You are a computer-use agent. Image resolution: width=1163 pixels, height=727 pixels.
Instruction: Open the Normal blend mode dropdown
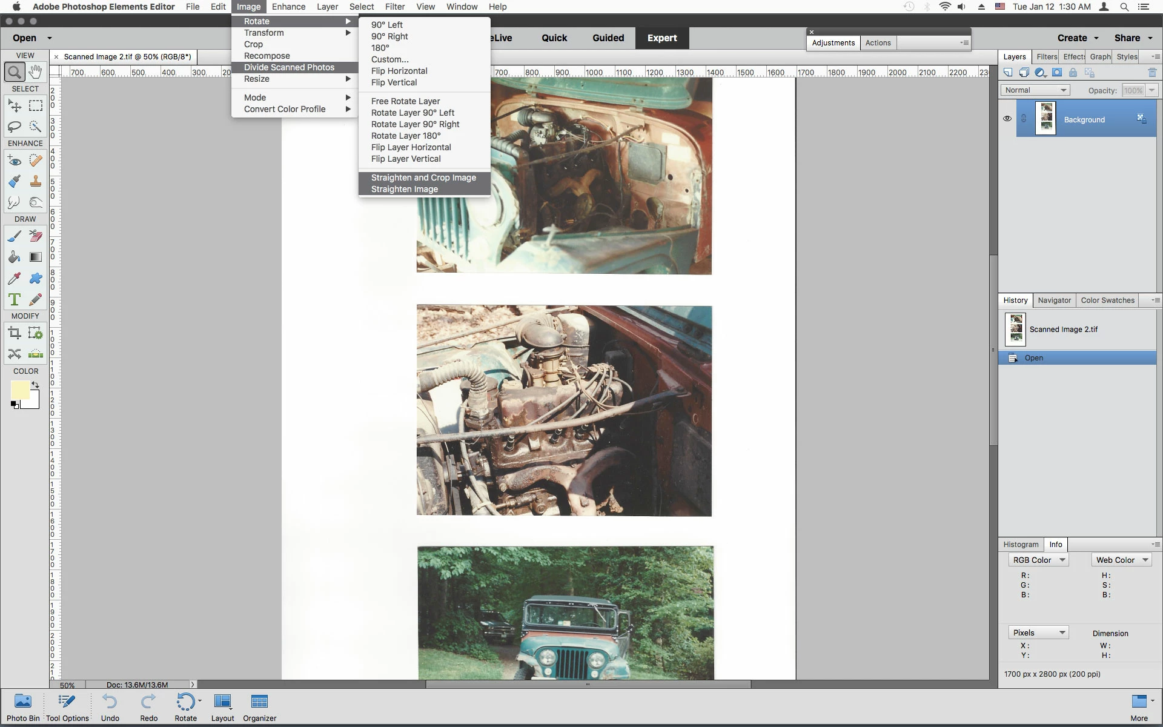click(x=1035, y=90)
